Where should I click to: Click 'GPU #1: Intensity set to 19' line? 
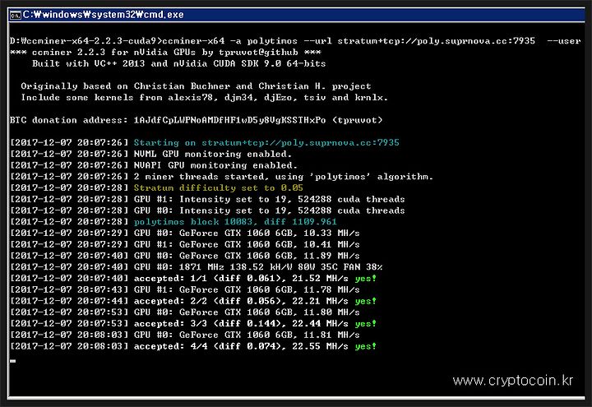(208, 199)
